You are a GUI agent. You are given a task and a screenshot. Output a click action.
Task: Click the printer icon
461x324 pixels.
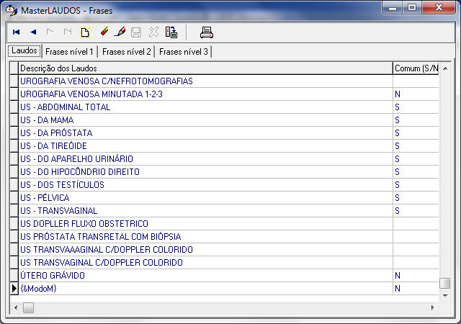[x=207, y=32]
